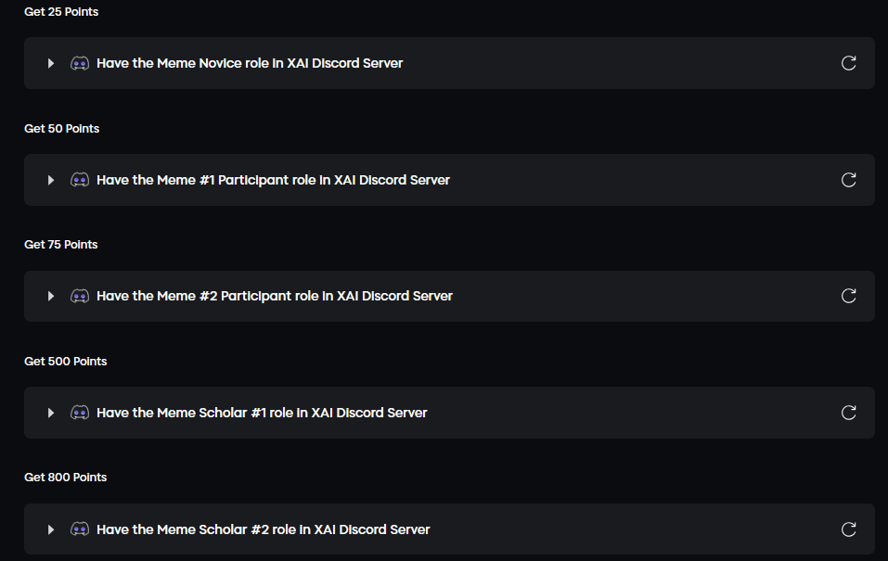Refresh the Meme #2 Participant role task
Screen dimensions: 888x561
coord(848,296)
